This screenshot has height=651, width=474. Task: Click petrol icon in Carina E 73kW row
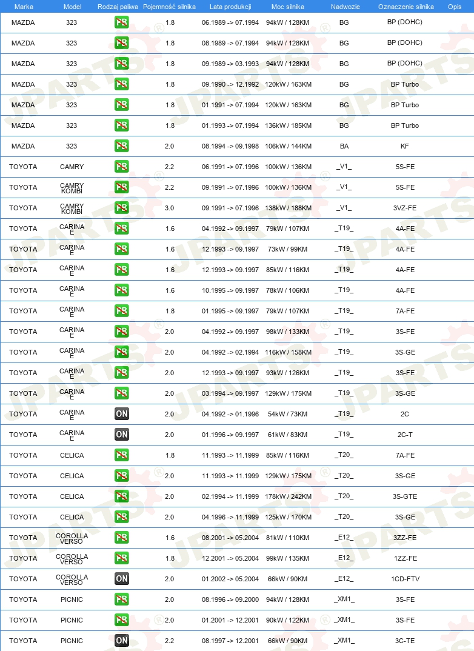[122, 249]
